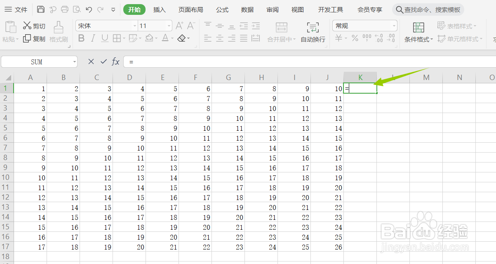Open the font name dropdown
This screenshot has height=264, width=496.
[x=135, y=25]
